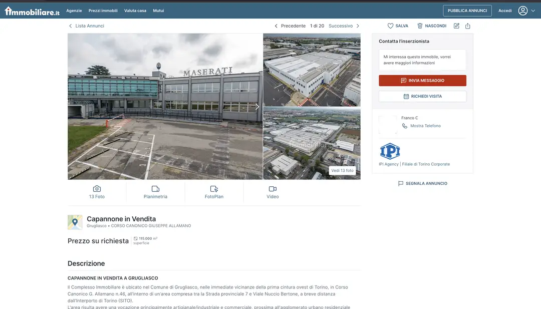Click the '115.000 m²' surface value
Screen dimensions: 541x309
pos(148,238)
